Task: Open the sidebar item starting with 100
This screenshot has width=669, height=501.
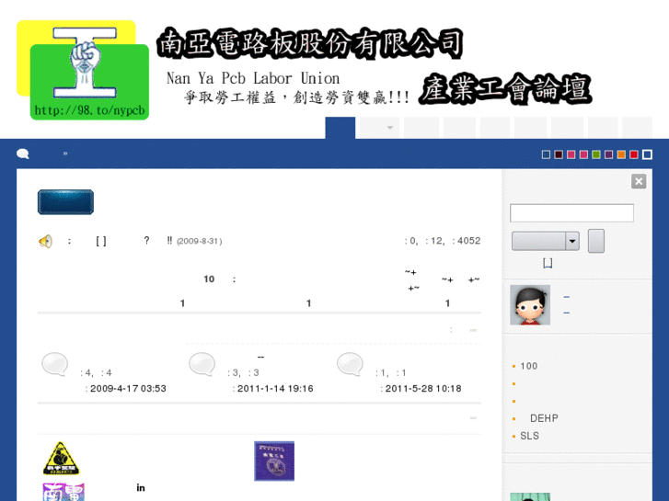Action: point(528,366)
